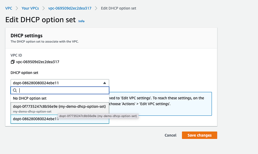Image resolution: width=258 pixels, height=154 pixels.
Task: Click the magnifier icon in the dropdown search
Action: (x=15, y=91)
